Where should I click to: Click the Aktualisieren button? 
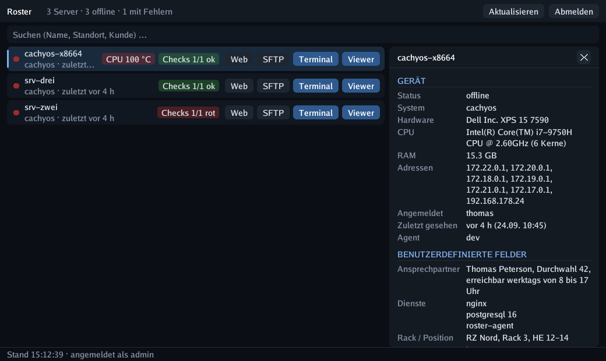[513, 12]
